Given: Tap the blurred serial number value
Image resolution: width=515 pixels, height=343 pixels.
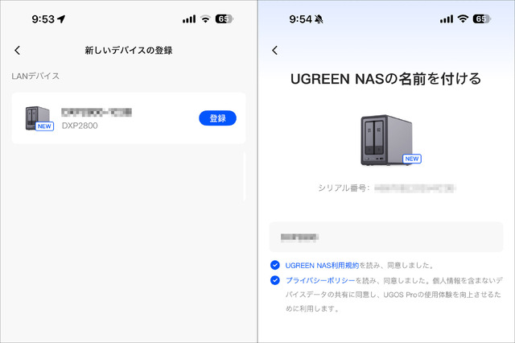Looking at the screenshot, I should 414,188.
